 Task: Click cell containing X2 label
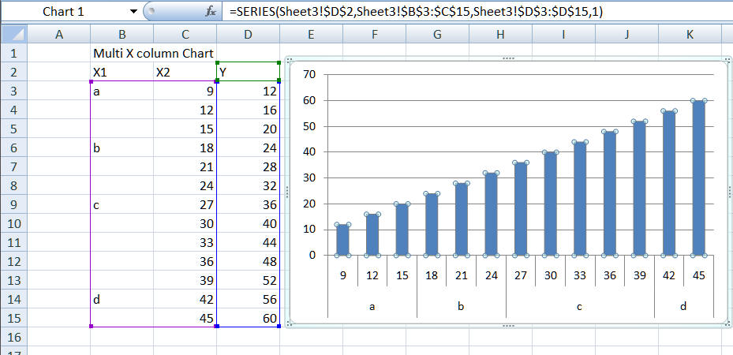click(x=185, y=72)
